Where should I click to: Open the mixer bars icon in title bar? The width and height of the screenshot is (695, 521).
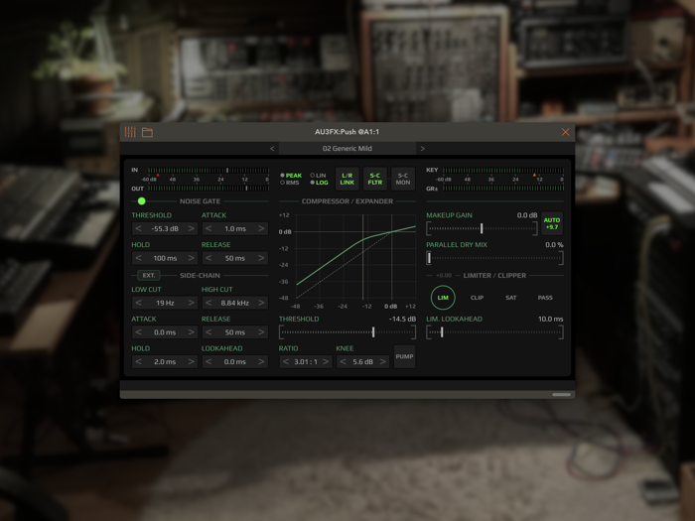click(130, 132)
